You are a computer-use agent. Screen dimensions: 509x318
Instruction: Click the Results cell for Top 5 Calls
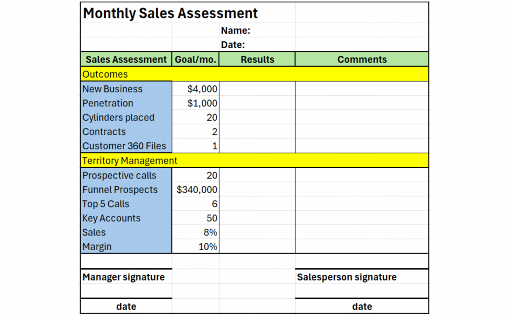pyautogui.click(x=257, y=204)
